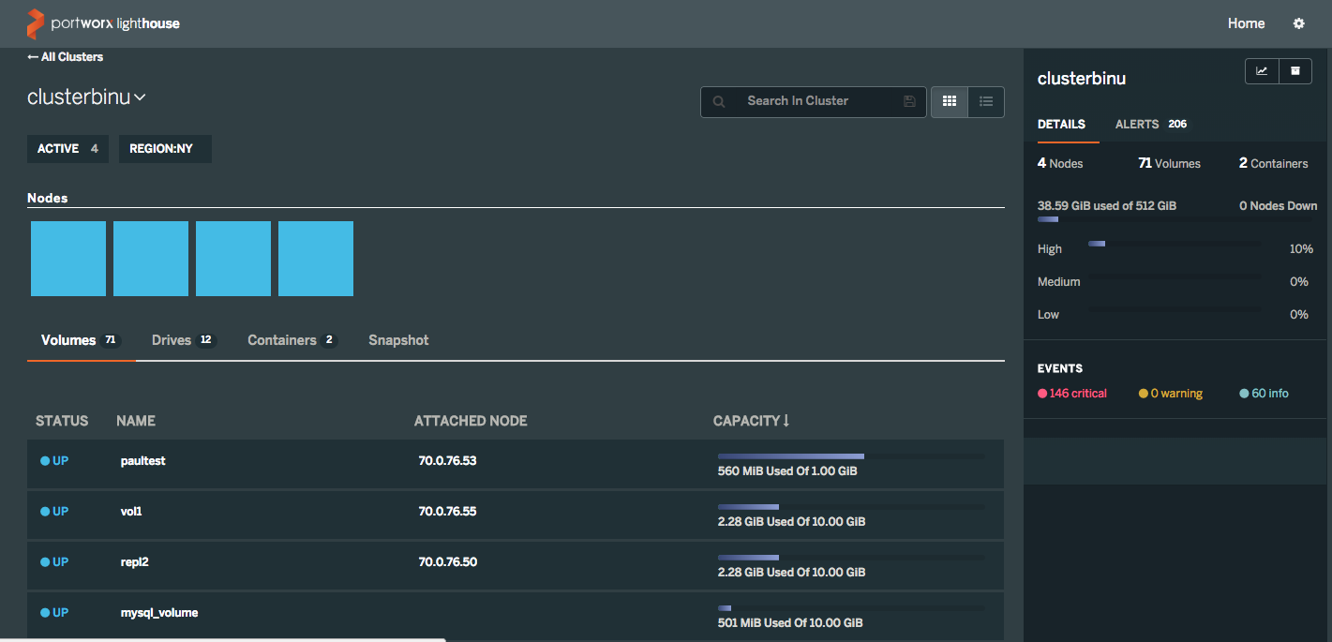Click the blue UP status dot for paultest
Viewport: 1332px width, 642px height.
click(x=45, y=461)
